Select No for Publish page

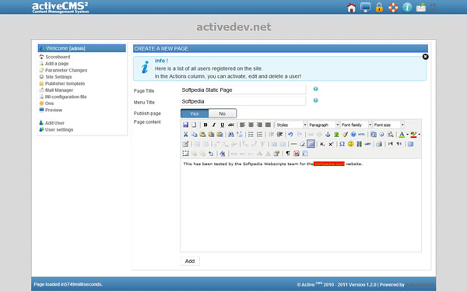pyautogui.click(x=222, y=114)
